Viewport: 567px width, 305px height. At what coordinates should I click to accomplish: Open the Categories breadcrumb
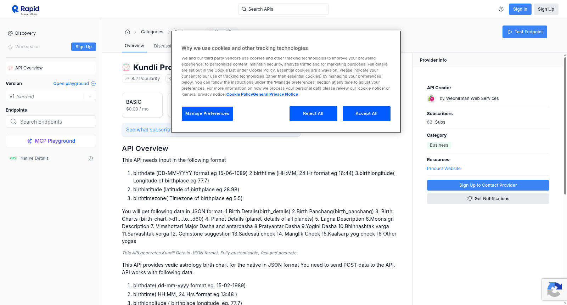(x=152, y=32)
